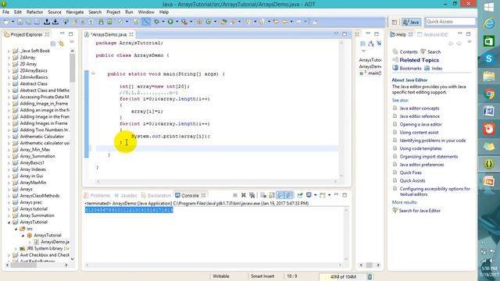This screenshot has width=500, height=281.
Task: Toggle Show Console on standard output change
Action: [x=280, y=195]
